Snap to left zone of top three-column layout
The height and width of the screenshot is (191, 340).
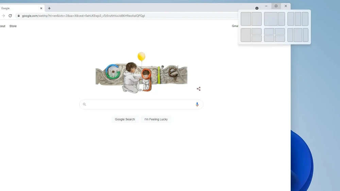(291, 19)
